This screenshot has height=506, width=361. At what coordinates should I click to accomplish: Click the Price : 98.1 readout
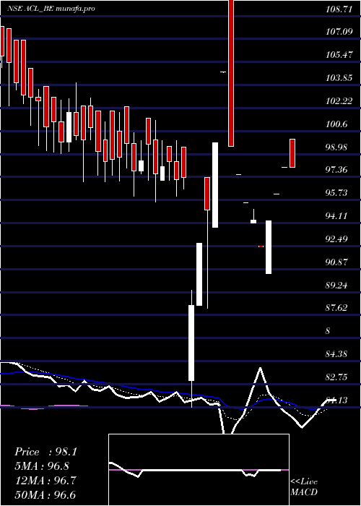pos(45,452)
